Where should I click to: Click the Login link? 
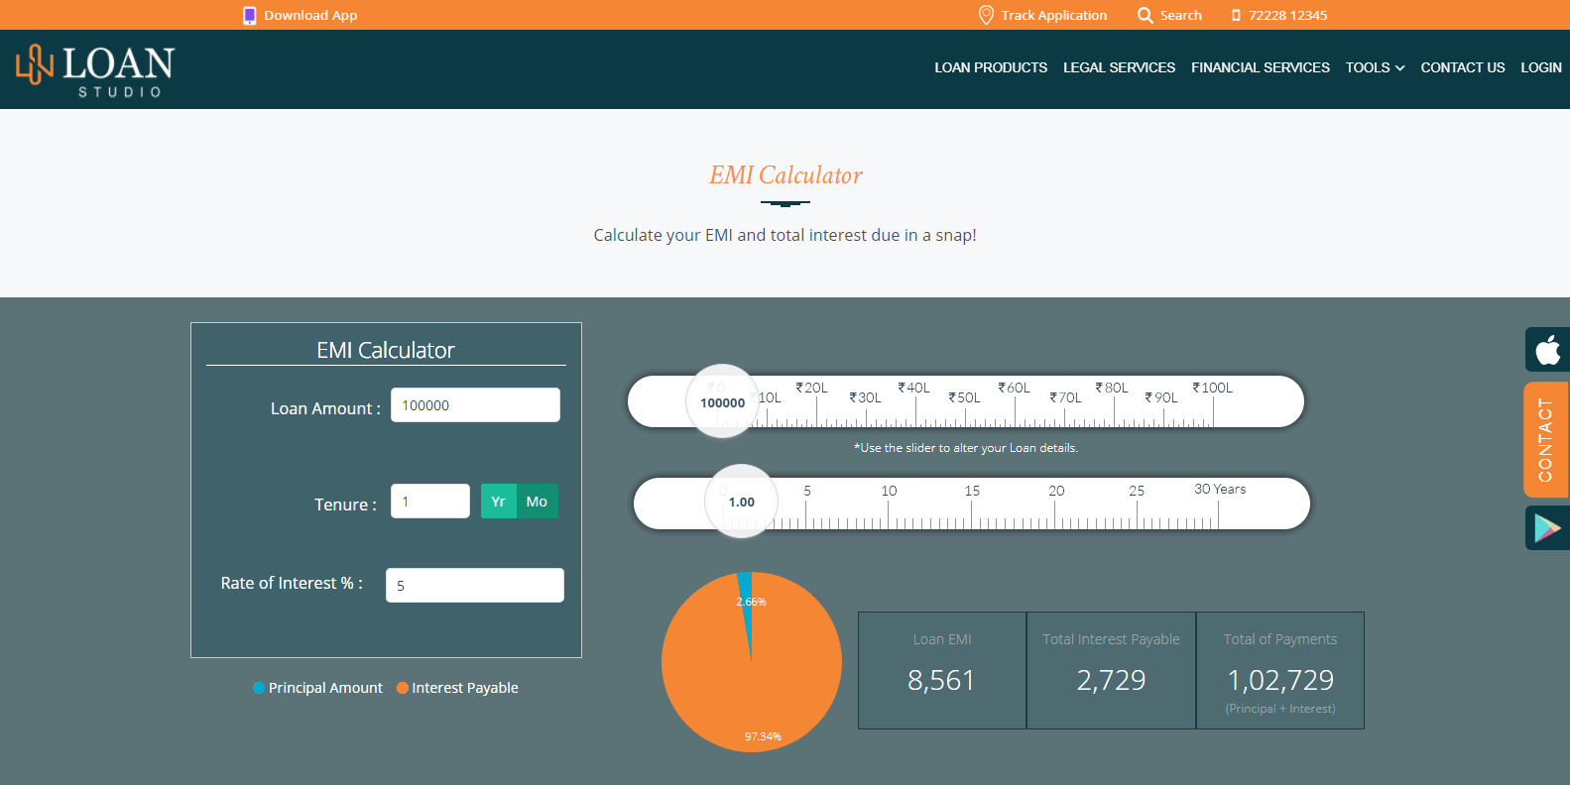coord(1540,67)
